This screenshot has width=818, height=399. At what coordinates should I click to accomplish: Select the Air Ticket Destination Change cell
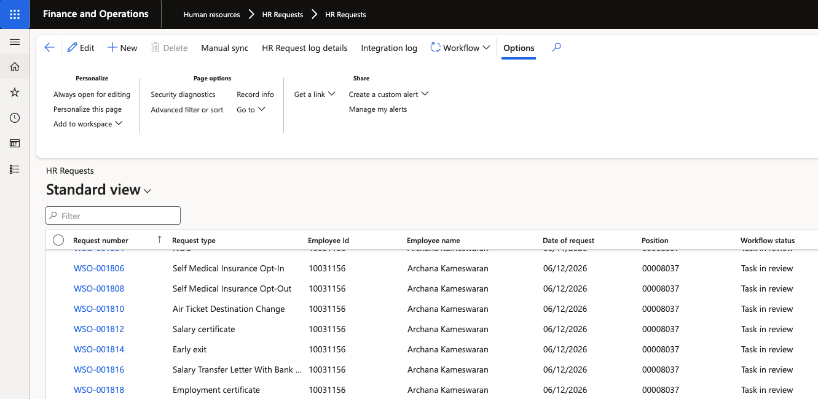(229, 309)
